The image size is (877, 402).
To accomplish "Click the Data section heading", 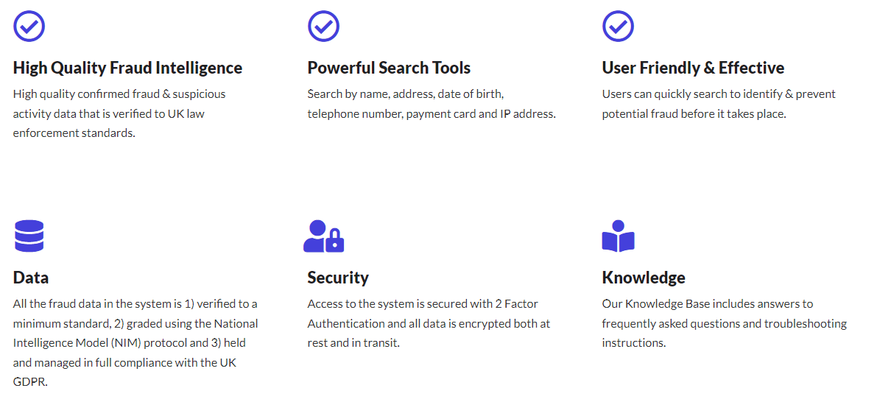I will (x=31, y=278).
